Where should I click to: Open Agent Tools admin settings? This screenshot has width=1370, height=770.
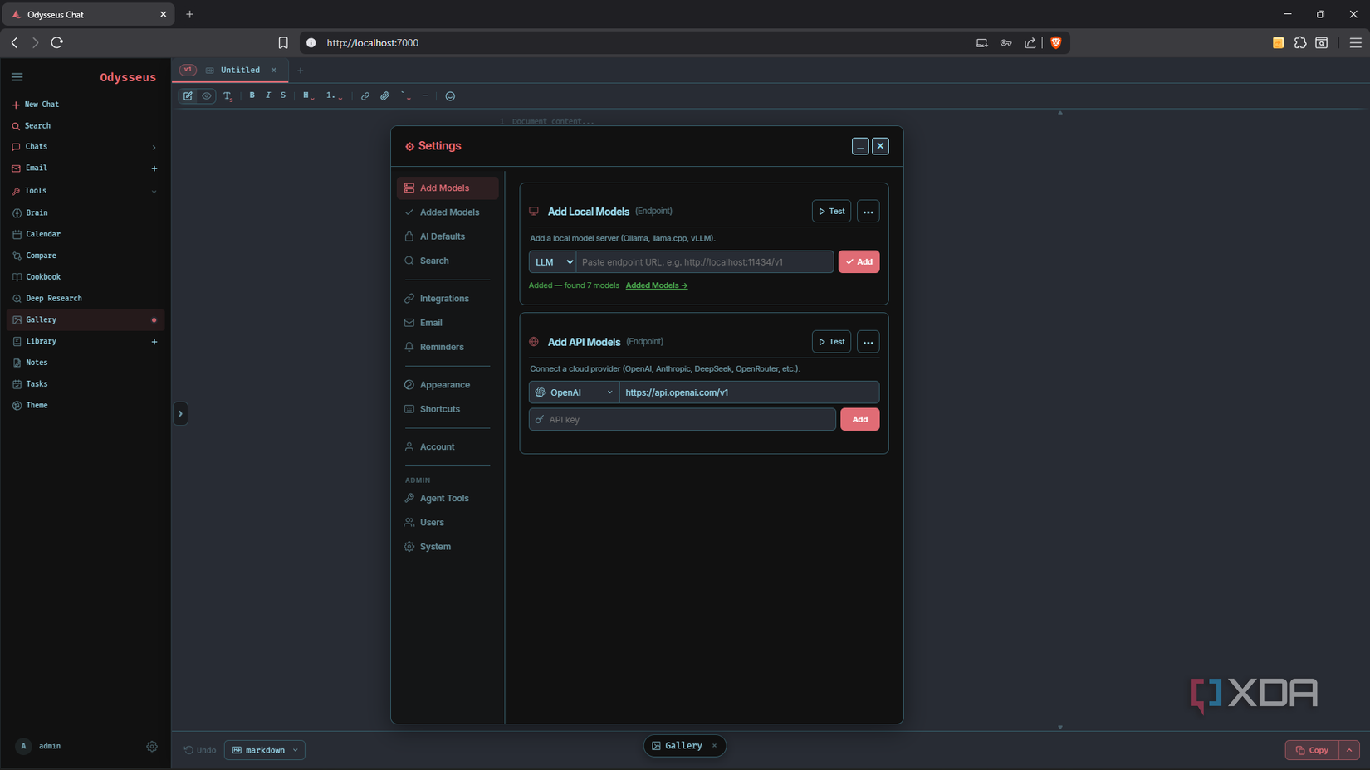tap(448, 499)
